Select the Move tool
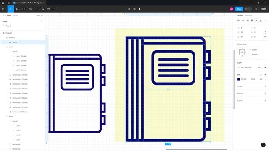This screenshot has width=269, height=151. (10, 9)
